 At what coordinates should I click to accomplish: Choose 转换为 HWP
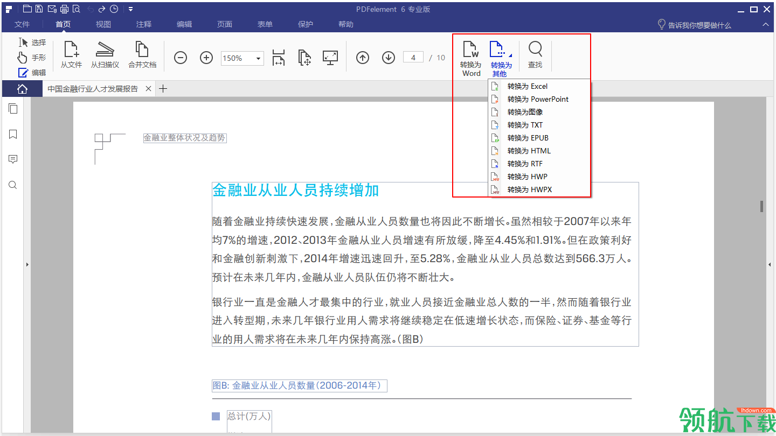[x=539, y=177]
